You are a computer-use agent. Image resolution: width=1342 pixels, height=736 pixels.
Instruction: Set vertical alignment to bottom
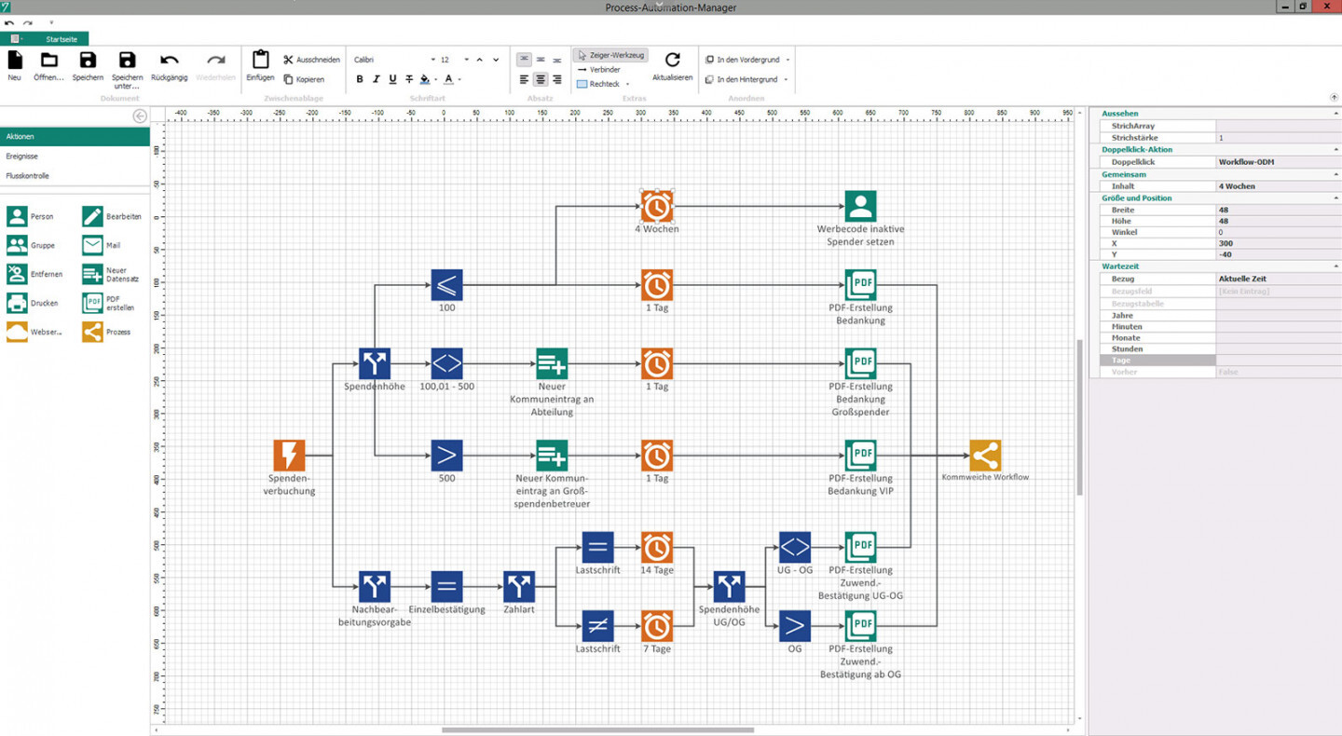557,60
